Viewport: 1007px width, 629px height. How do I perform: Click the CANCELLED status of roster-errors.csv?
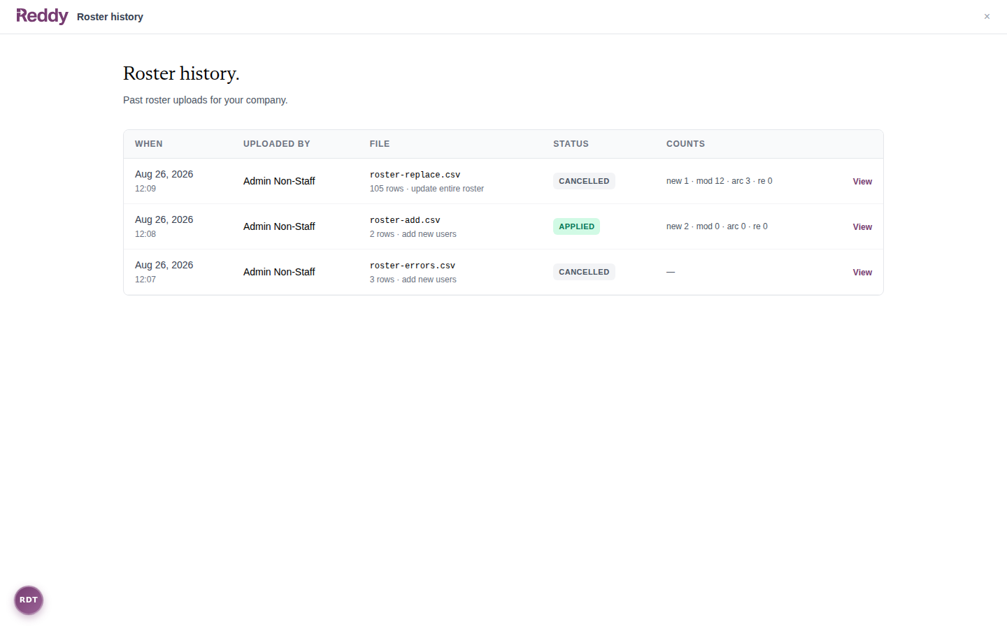click(584, 272)
